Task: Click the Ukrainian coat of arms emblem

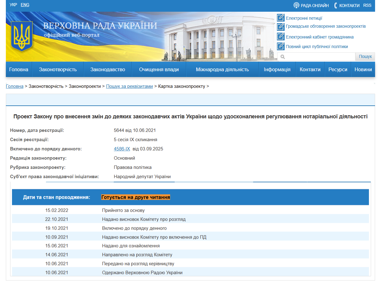Action: tap(22, 36)
